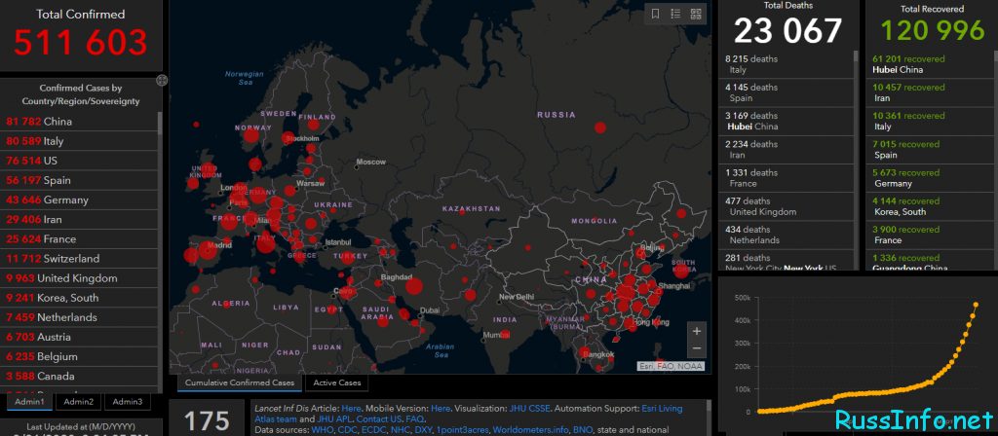Show the map legend list icon
This screenshot has width=998, height=436.
click(675, 14)
